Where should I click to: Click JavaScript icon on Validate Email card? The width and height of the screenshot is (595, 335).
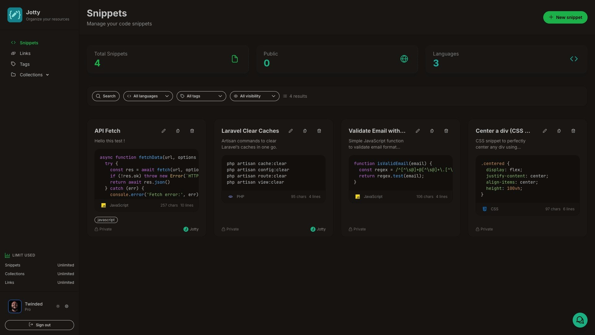click(x=358, y=197)
